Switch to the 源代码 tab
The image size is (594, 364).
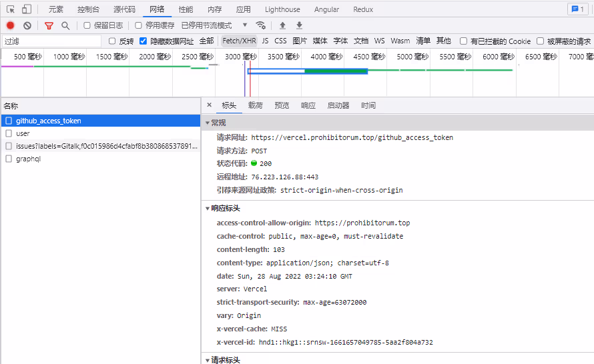(124, 9)
